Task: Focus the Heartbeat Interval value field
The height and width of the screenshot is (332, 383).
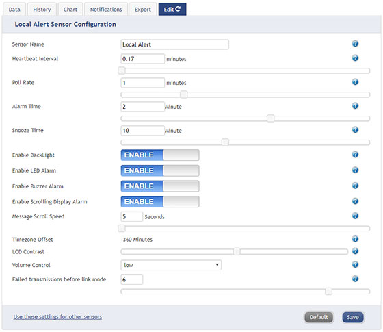Action: click(x=143, y=59)
